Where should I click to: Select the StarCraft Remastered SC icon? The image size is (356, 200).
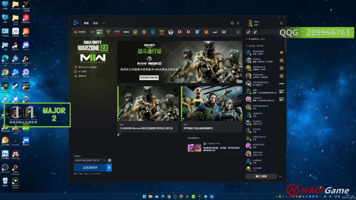coord(224,32)
